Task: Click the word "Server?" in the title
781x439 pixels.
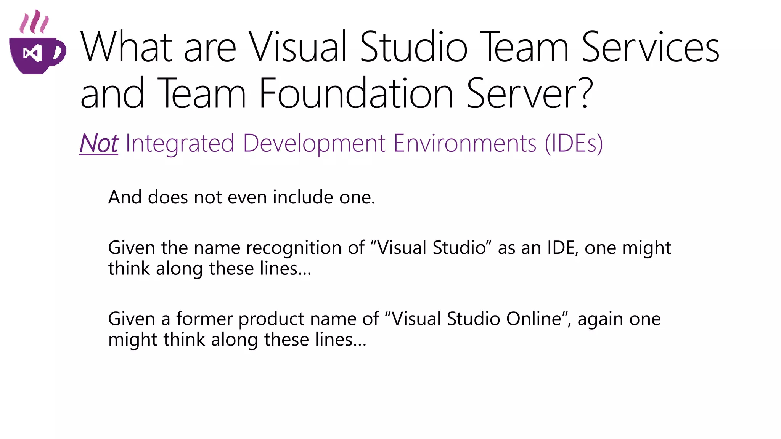Action: pos(530,93)
